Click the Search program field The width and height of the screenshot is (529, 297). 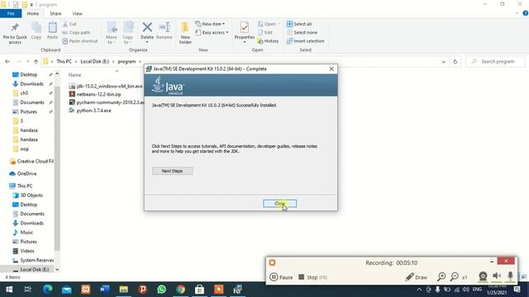tap(495, 62)
